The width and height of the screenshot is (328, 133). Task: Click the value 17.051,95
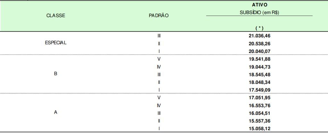tap(259, 98)
